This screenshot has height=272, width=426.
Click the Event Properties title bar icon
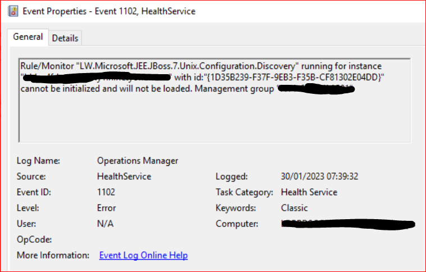coord(13,11)
